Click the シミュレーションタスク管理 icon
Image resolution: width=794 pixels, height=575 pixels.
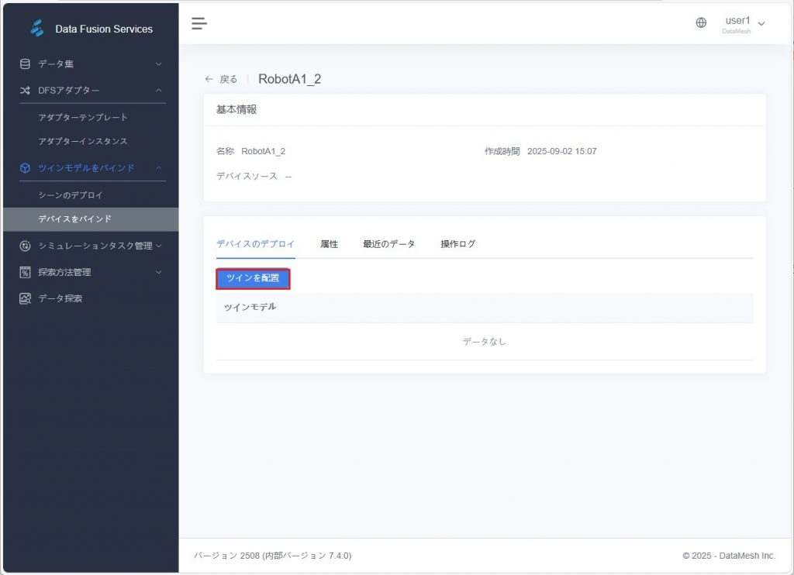click(25, 246)
